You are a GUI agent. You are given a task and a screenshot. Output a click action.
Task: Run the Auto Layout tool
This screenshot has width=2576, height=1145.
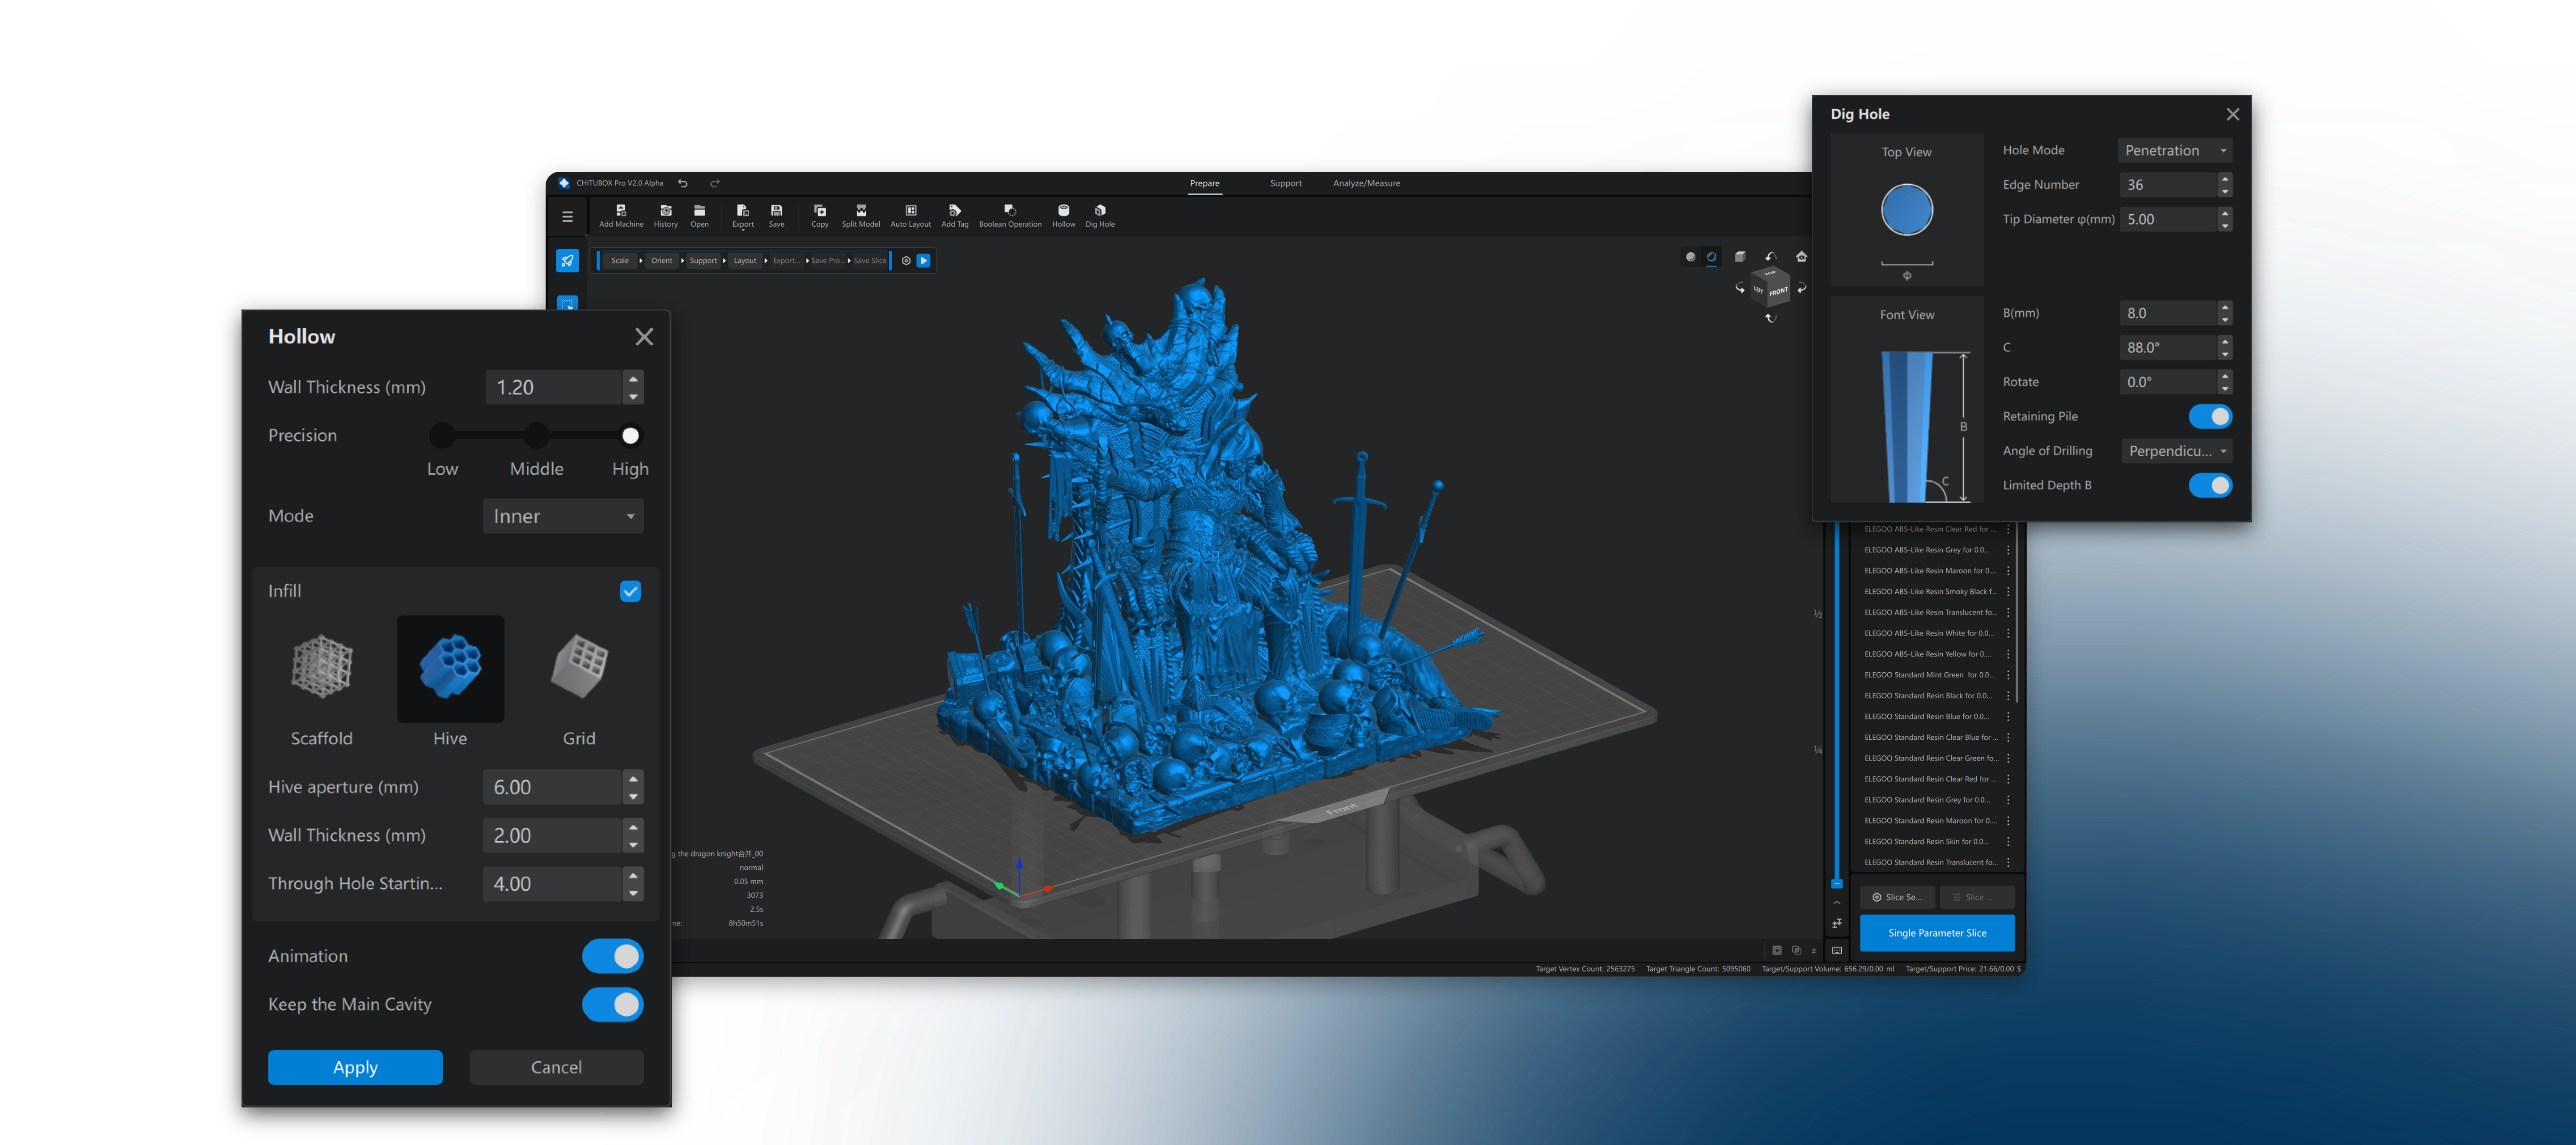[x=911, y=215]
